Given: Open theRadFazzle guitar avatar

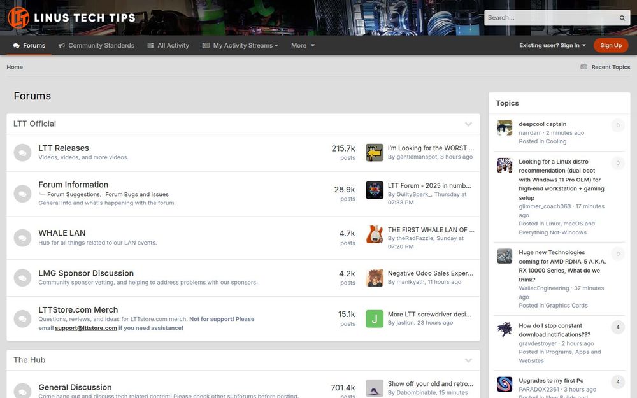Looking at the screenshot, I should [x=374, y=234].
